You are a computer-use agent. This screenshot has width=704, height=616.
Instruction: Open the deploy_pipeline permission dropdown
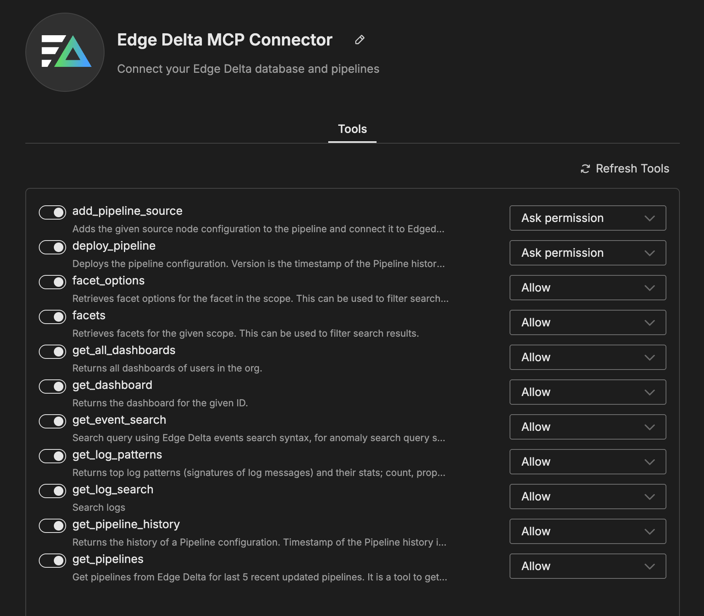click(587, 253)
